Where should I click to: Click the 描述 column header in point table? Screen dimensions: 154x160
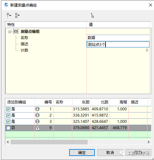(x=138, y=102)
